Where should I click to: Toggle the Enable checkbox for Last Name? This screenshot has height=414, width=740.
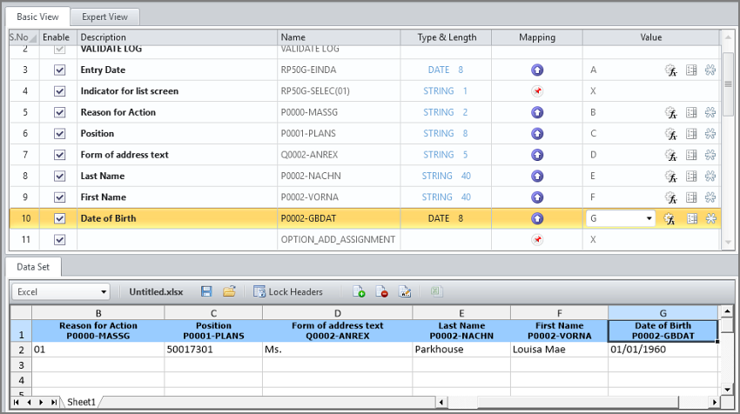[59, 176]
